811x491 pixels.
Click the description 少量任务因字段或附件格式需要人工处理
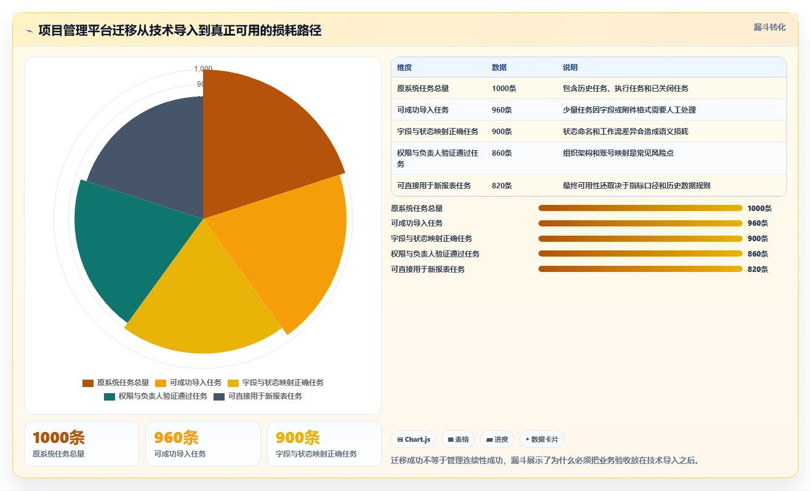tap(629, 110)
